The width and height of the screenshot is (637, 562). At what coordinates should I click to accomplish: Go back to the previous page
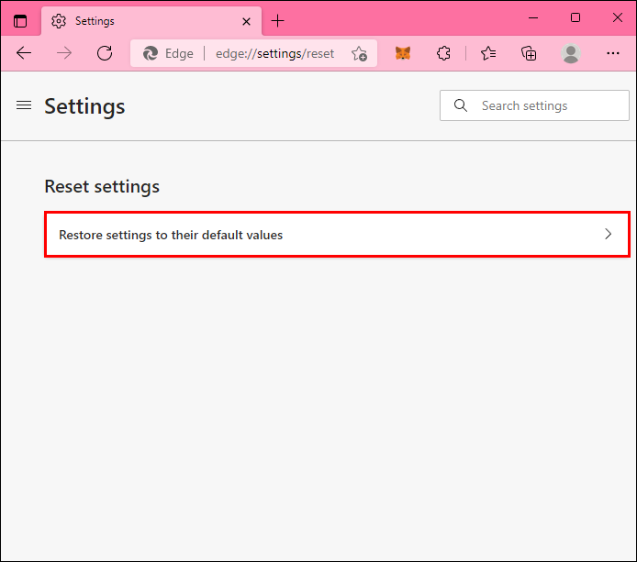(x=24, y=53)
